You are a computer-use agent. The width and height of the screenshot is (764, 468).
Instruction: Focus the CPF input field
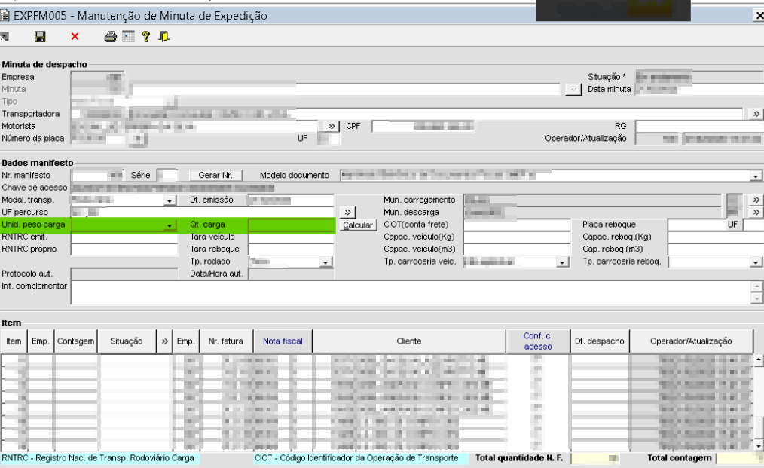click(x=423, y=127)
